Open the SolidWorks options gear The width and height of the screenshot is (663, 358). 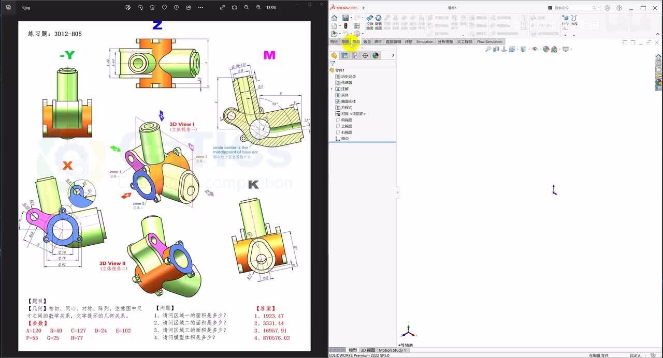(x=357, y=34)
